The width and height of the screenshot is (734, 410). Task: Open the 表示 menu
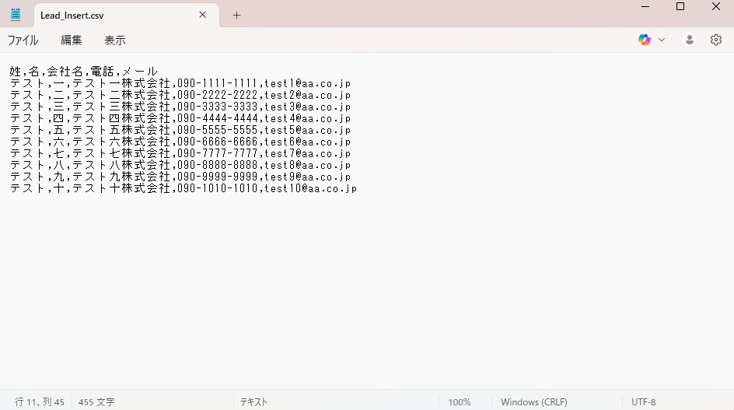115,40
